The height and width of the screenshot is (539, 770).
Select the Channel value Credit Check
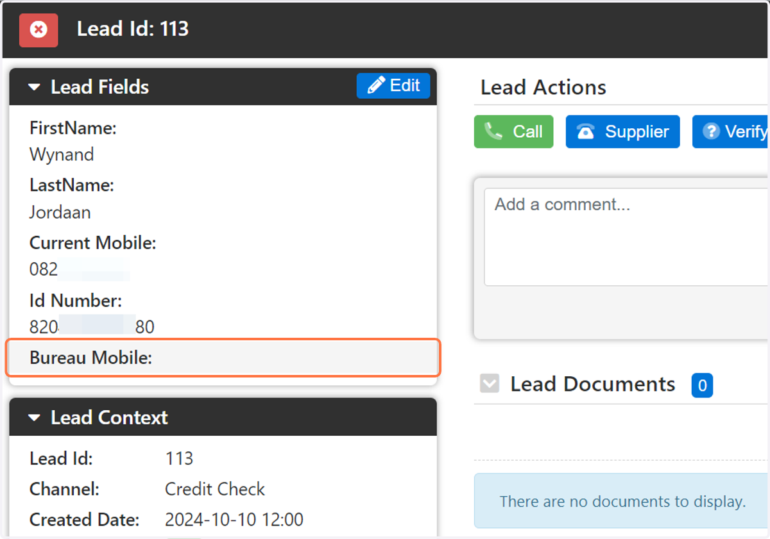point(215,489)
